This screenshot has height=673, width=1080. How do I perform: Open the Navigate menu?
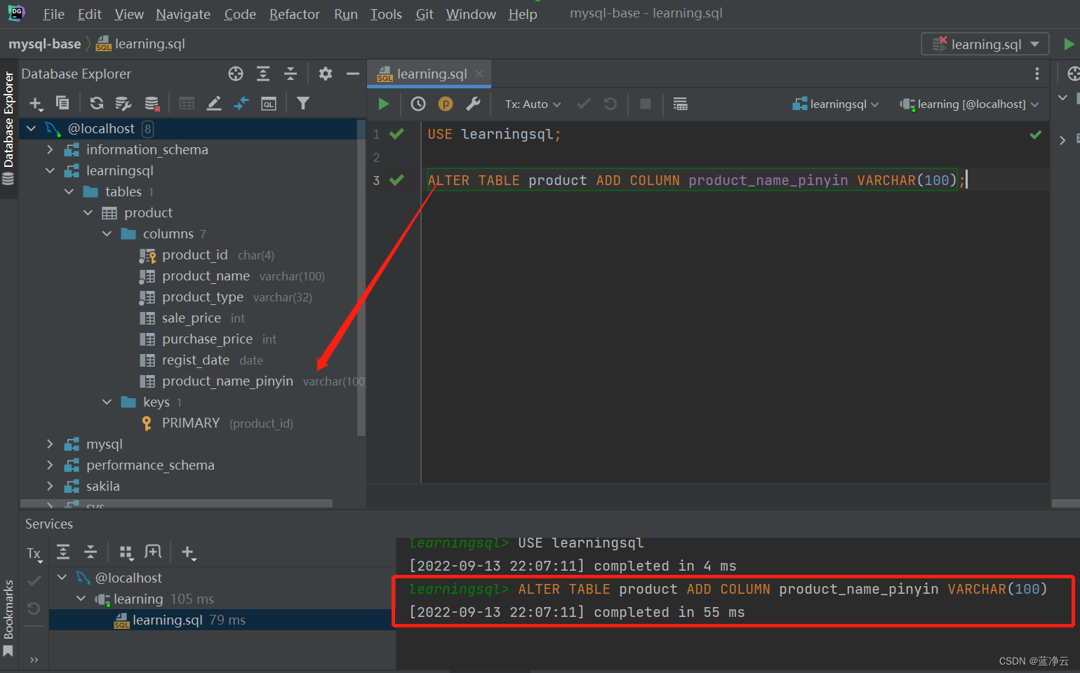pyautogui.click(x=183, y=14)
